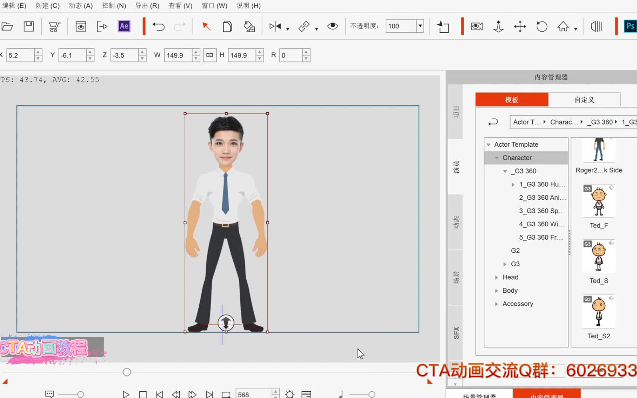Open the 导出 menu
Screen dimensions: 637x398
(147, 6)
